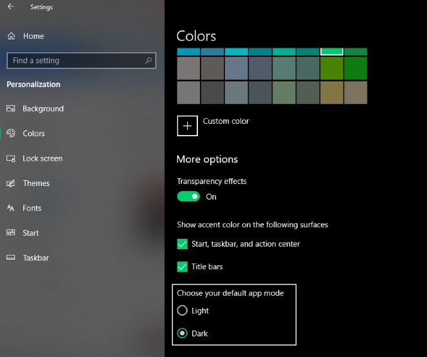The height and width of the screenshot is (357, 427).
Task: Click the Taskbar icon in the sidebar
Action: pos(10,258)
